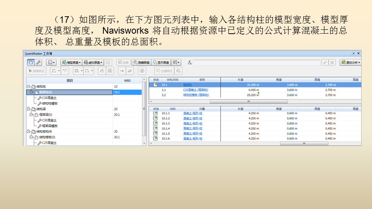Click the tree panel scroll-down arrow
Viewport: 372px width, 209px height.
tap(144, 143)
